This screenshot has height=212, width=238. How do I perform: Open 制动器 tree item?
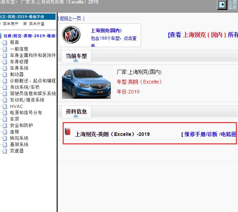point(17,74)
